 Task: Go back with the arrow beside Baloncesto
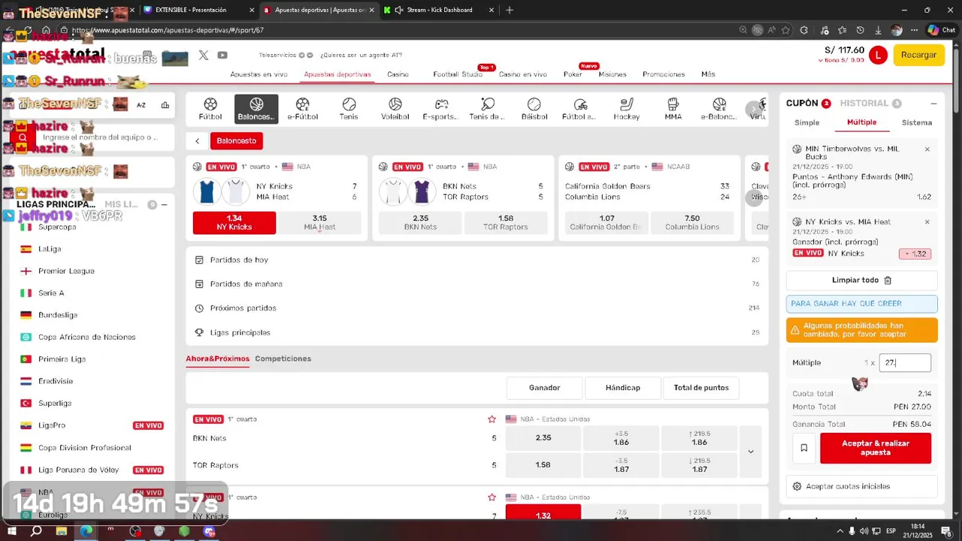(x=197, y=141)
